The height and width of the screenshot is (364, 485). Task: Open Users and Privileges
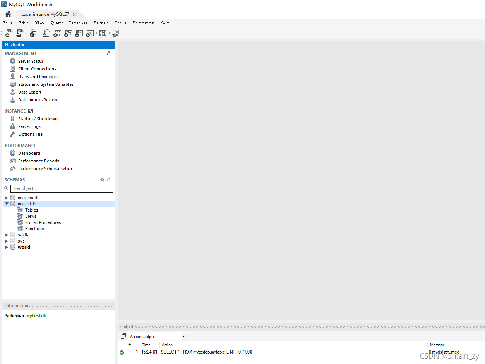[x=38, y=77]
